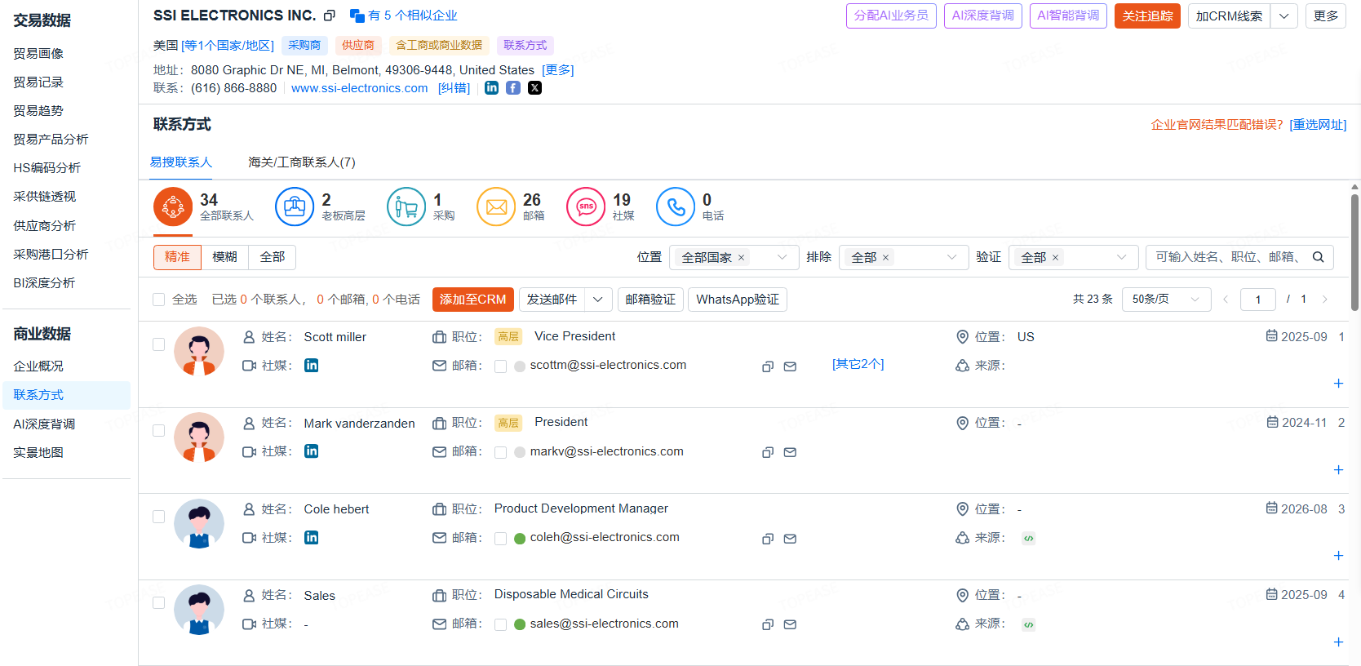The width and height of the screenshot is (1361, 666).
Task: Click the 添加至CRM button
Action: 473,300
